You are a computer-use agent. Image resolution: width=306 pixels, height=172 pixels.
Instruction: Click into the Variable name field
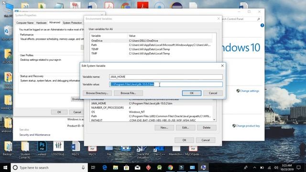pyautogui.click(x=166, y=77)
